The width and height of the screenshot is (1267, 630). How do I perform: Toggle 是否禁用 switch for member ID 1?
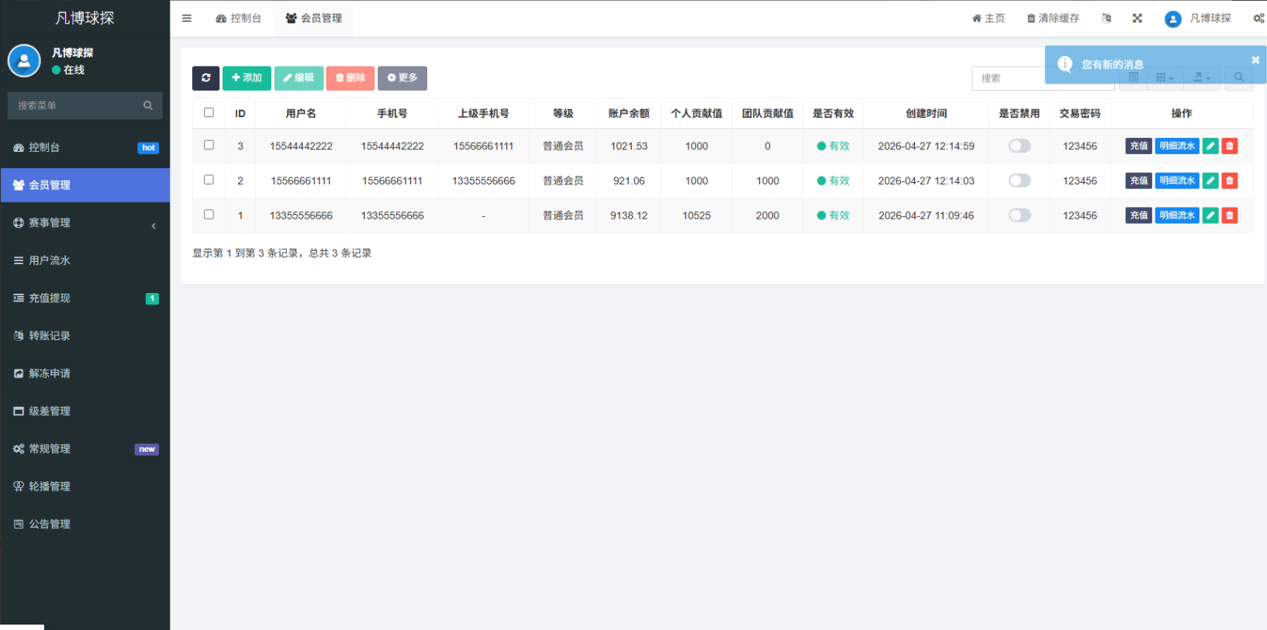click(1020, 215)
